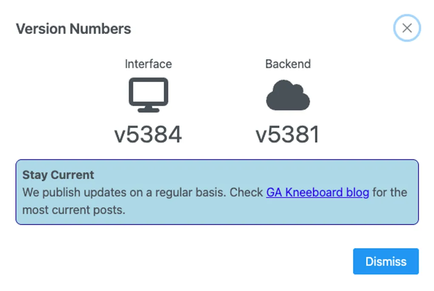The width and height of the screenshot is (434, 291).
Task: Click the "Stay Current" bold heading
Action: (x=58, y=175)
